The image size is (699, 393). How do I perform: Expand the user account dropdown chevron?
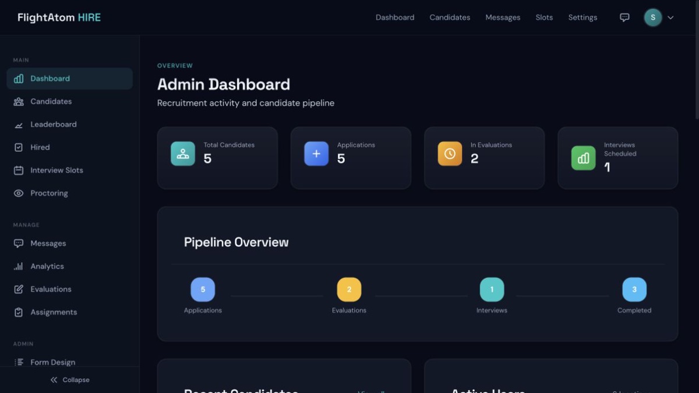click(670, 17)
